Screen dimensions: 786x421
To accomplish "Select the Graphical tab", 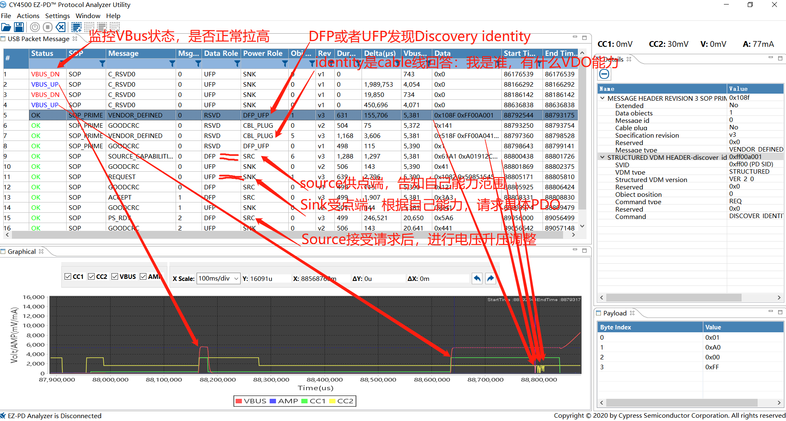I will click(x=21, y=251).
